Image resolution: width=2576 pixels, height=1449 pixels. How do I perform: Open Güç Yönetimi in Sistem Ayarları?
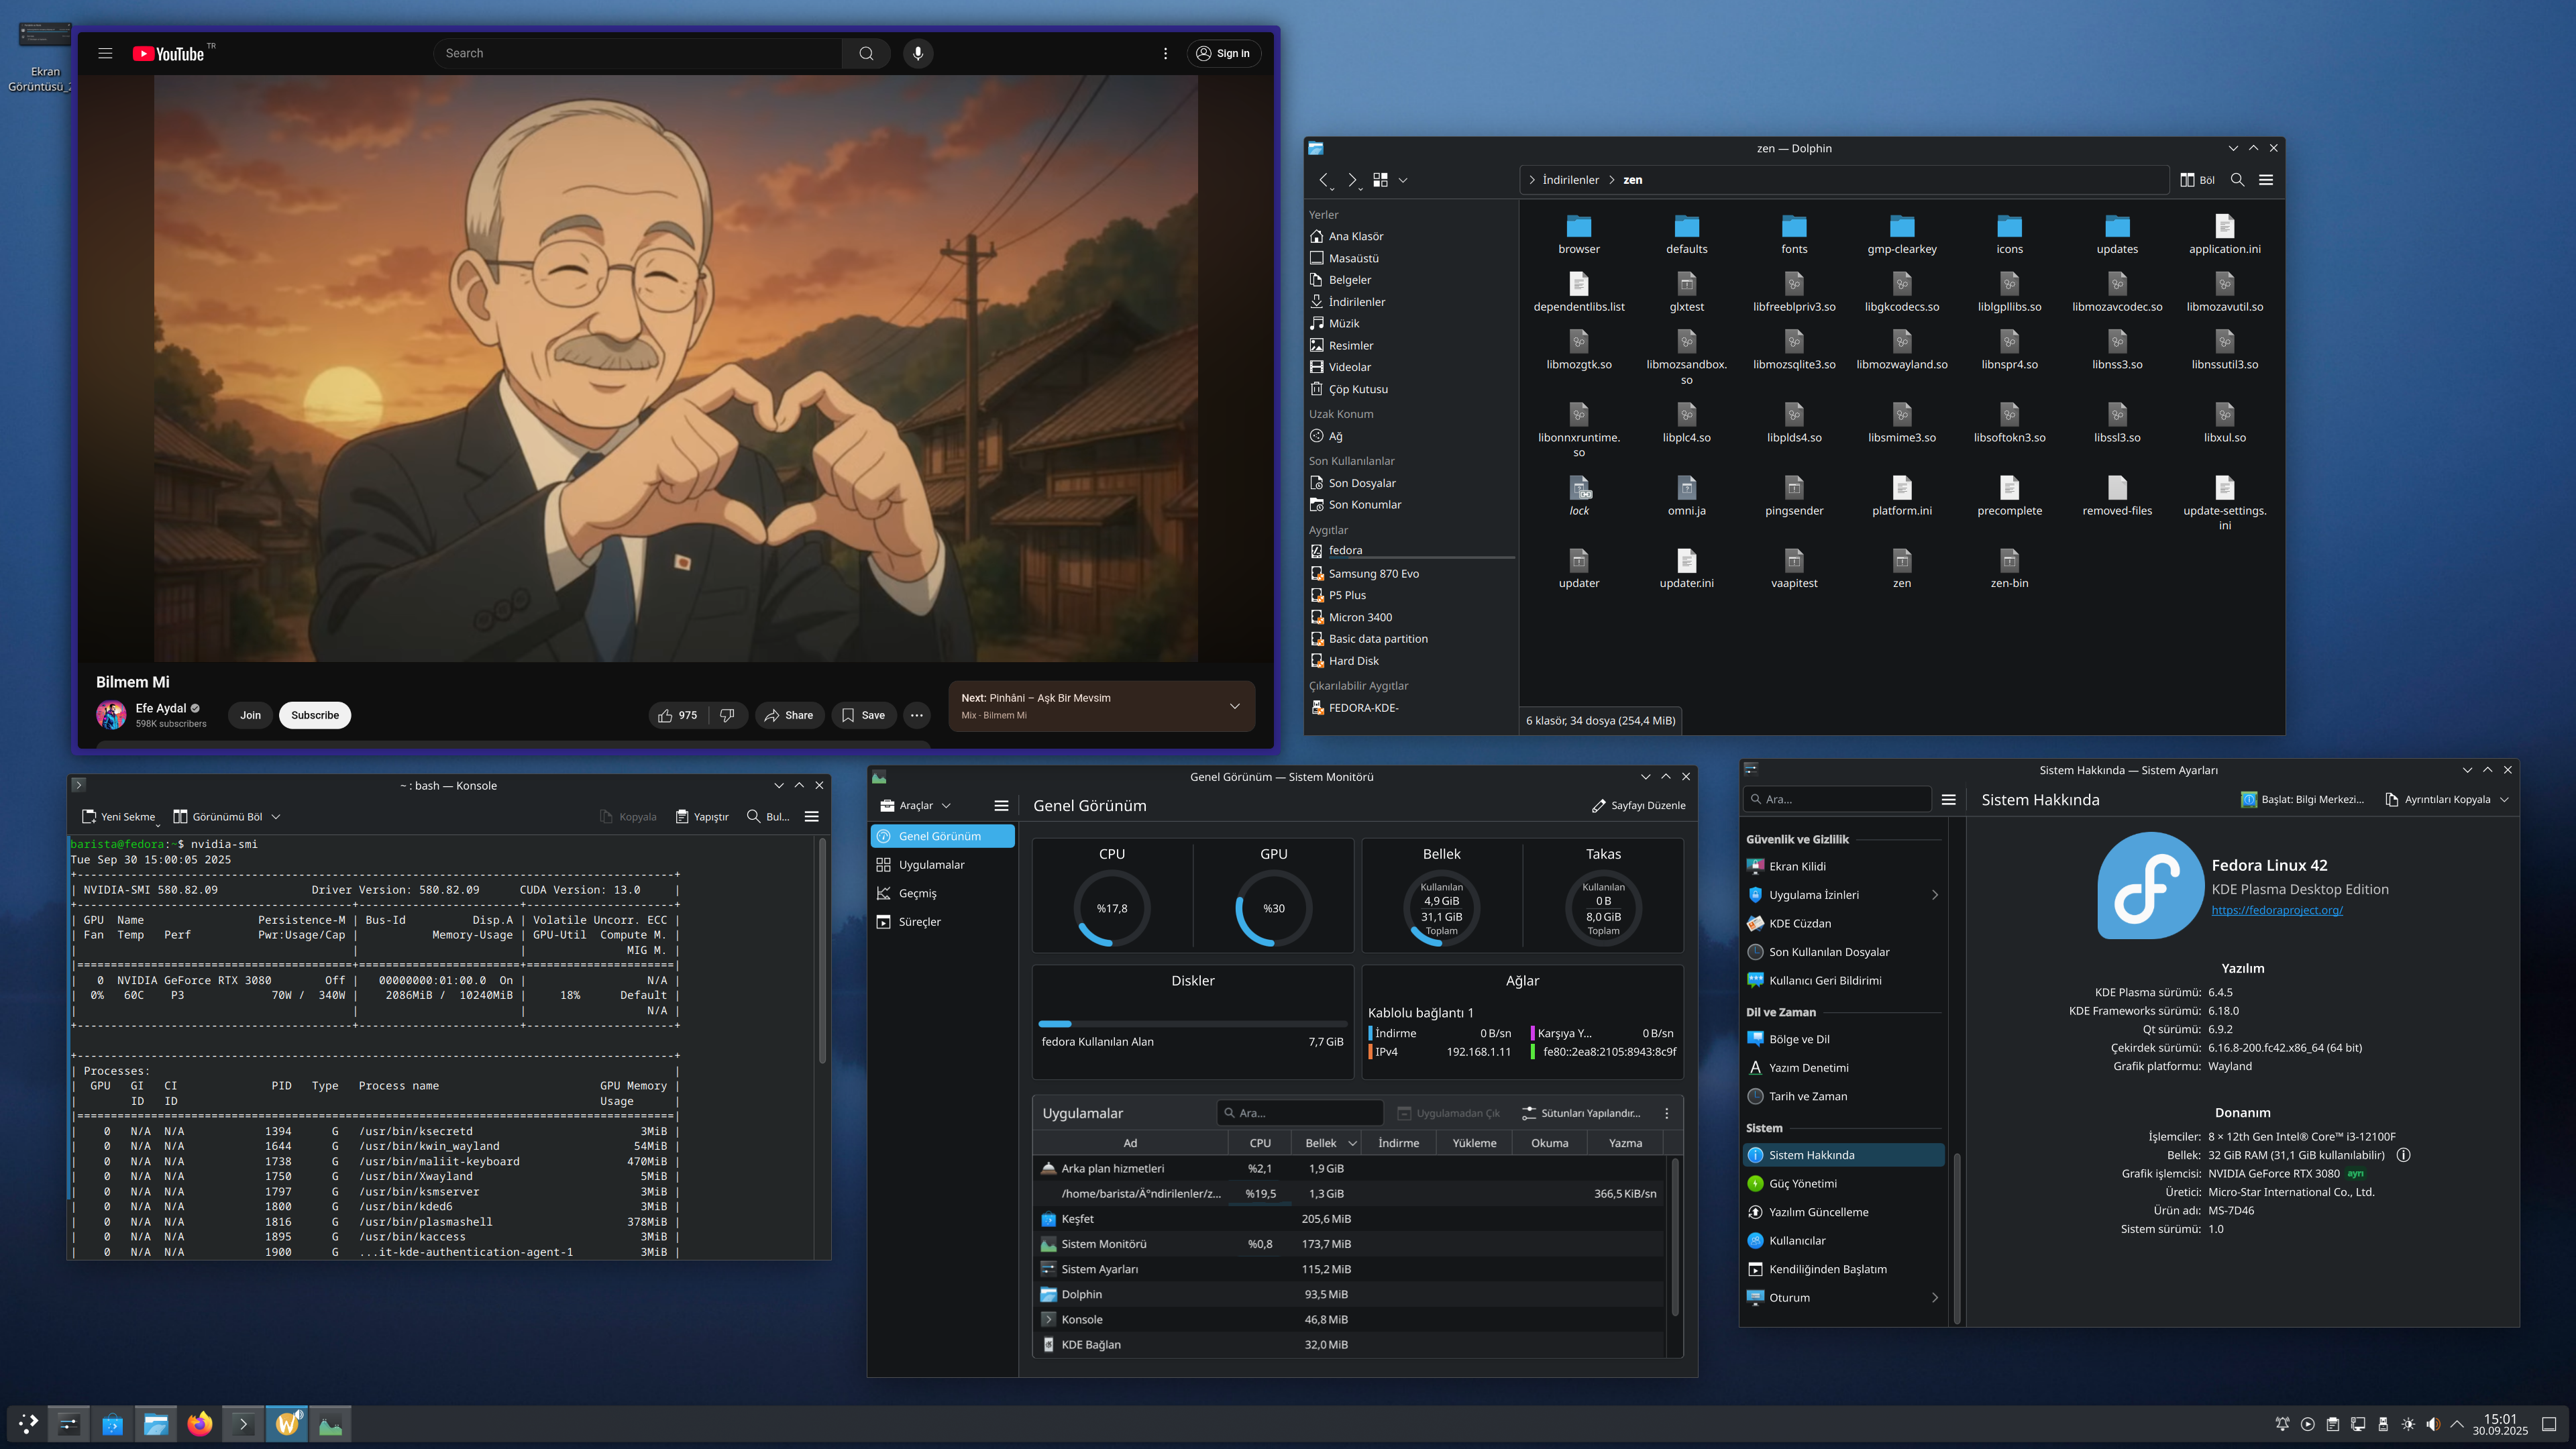(x=1844, y=1183)
